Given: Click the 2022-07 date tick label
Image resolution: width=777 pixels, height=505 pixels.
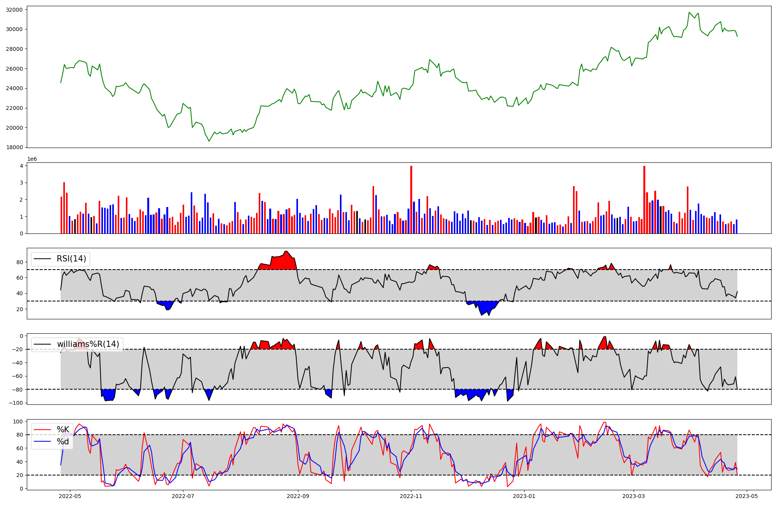Looking at the screenshot, I should [183, 496].
